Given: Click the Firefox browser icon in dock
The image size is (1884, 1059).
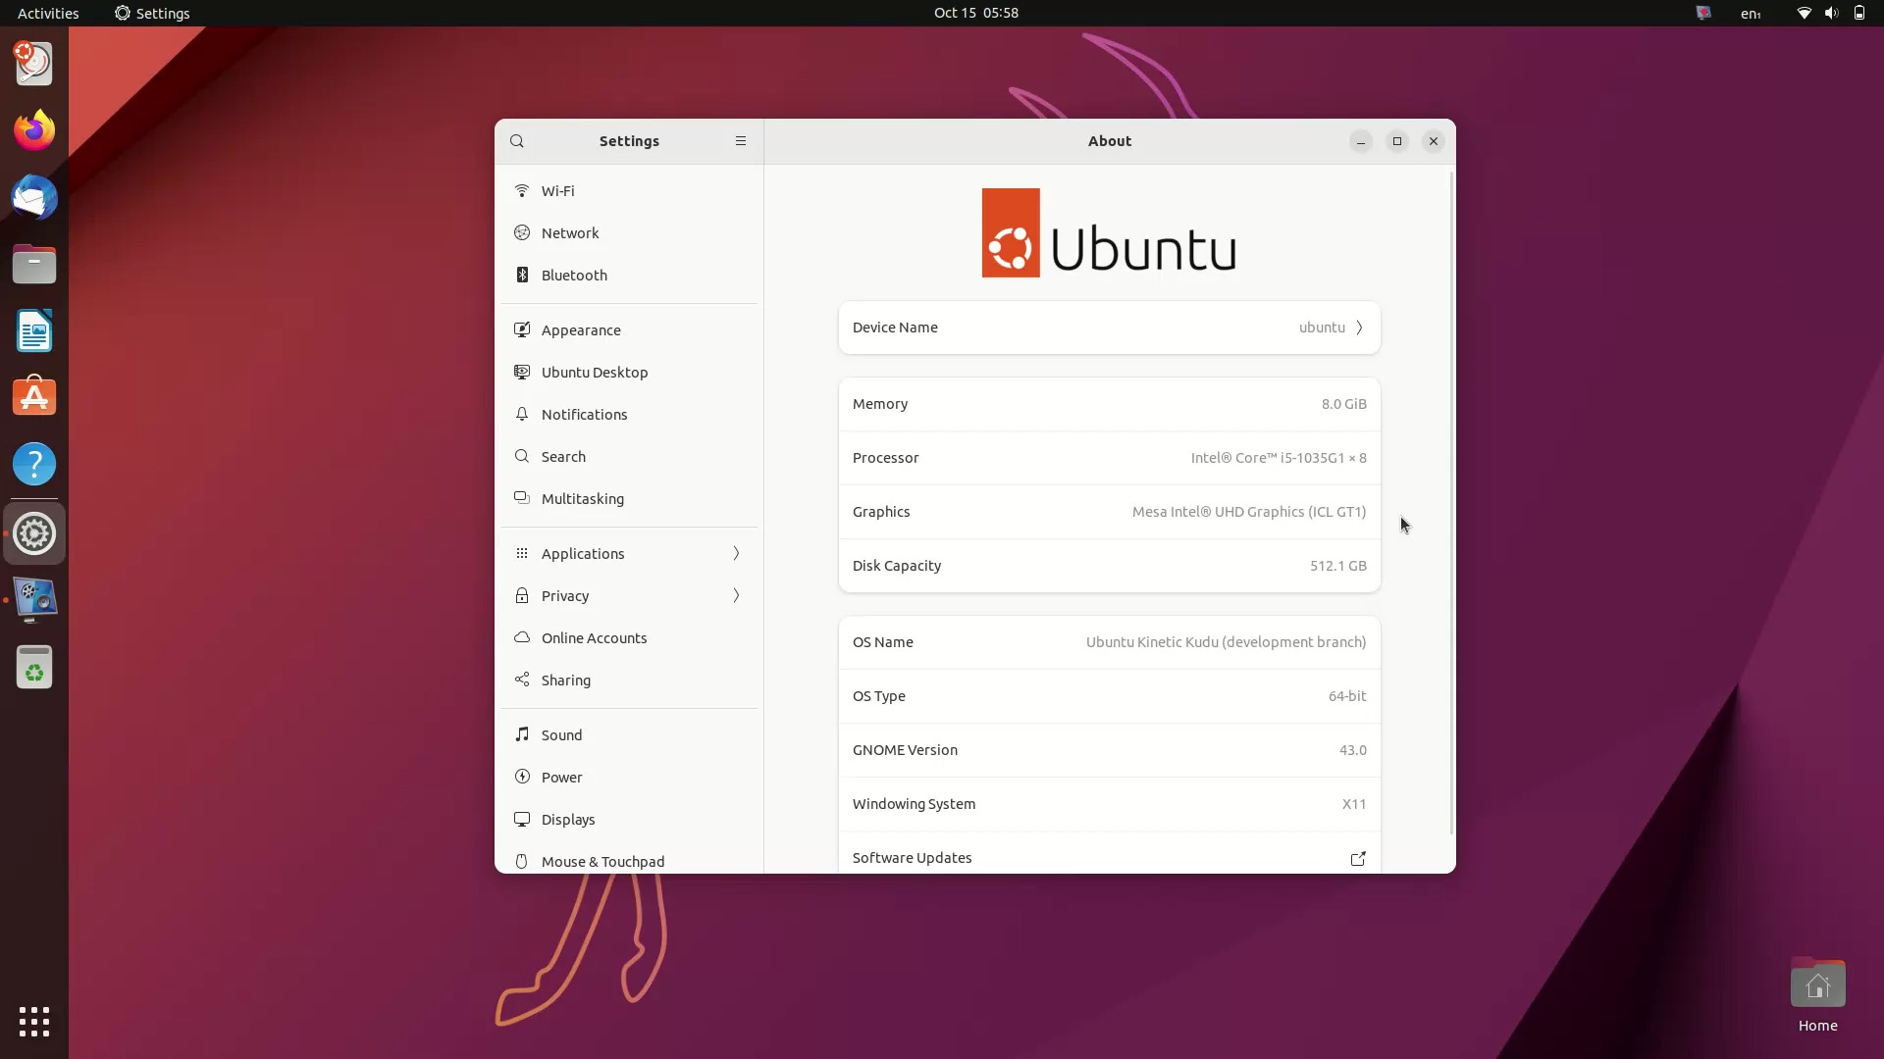Looking at the screenshot, I should click(x=33, y=129).
